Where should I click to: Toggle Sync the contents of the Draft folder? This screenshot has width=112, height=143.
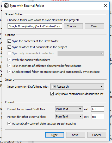click(9, 41)
